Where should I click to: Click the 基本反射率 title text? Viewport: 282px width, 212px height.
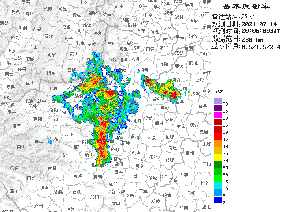point(245,7)
